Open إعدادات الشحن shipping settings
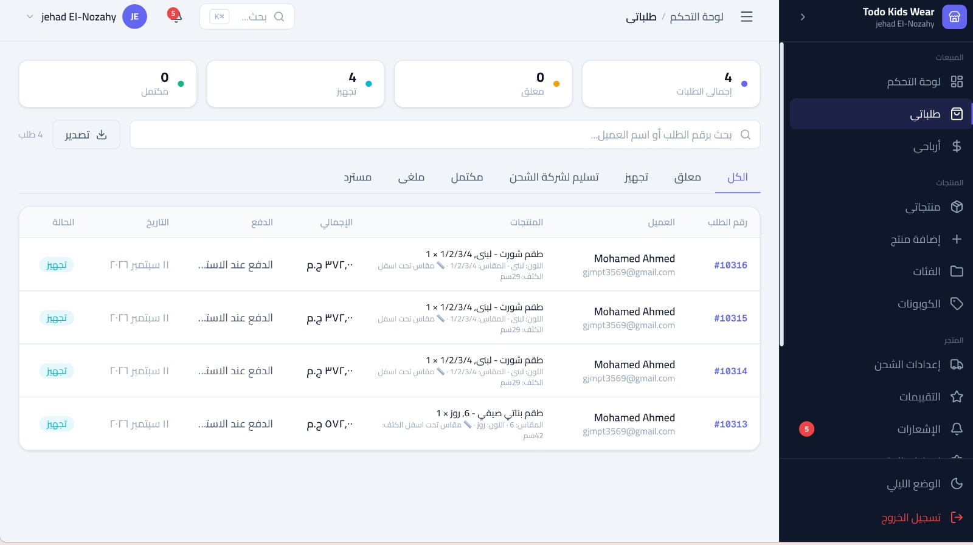Screen dimensions: 973x545 coord(881,365)
